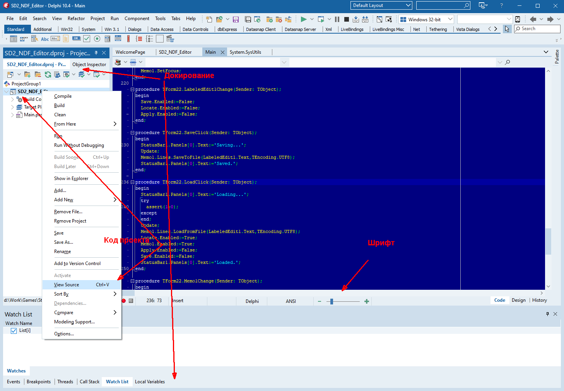Open the Run button dropdown arrow
Viewport: 564px width, 391px height.
click(x=312, y=19)
